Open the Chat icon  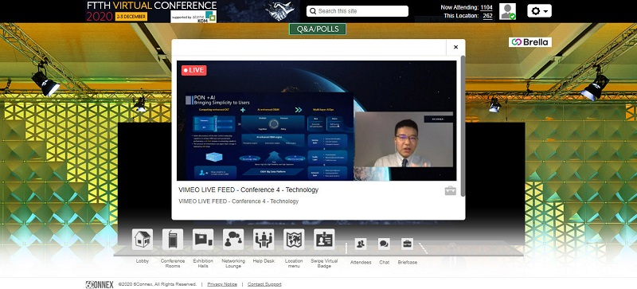[384, 244]
